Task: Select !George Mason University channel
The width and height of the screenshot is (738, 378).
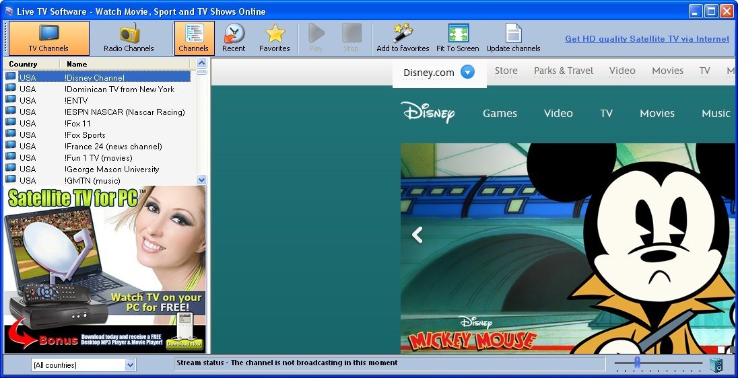Action: [x=98, y=169]
